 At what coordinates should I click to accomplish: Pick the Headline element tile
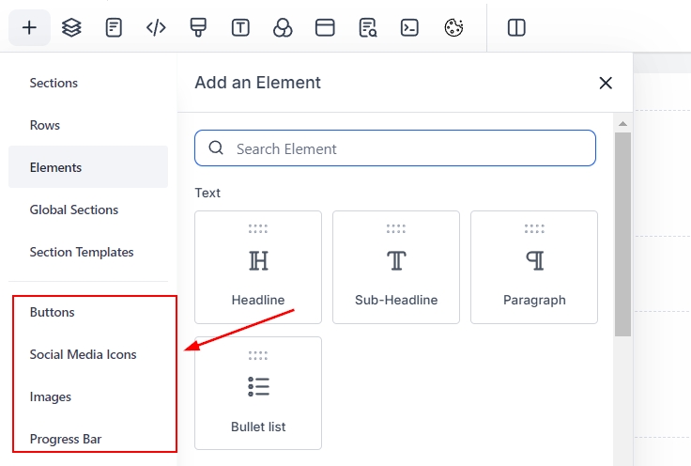coord(258,268)
